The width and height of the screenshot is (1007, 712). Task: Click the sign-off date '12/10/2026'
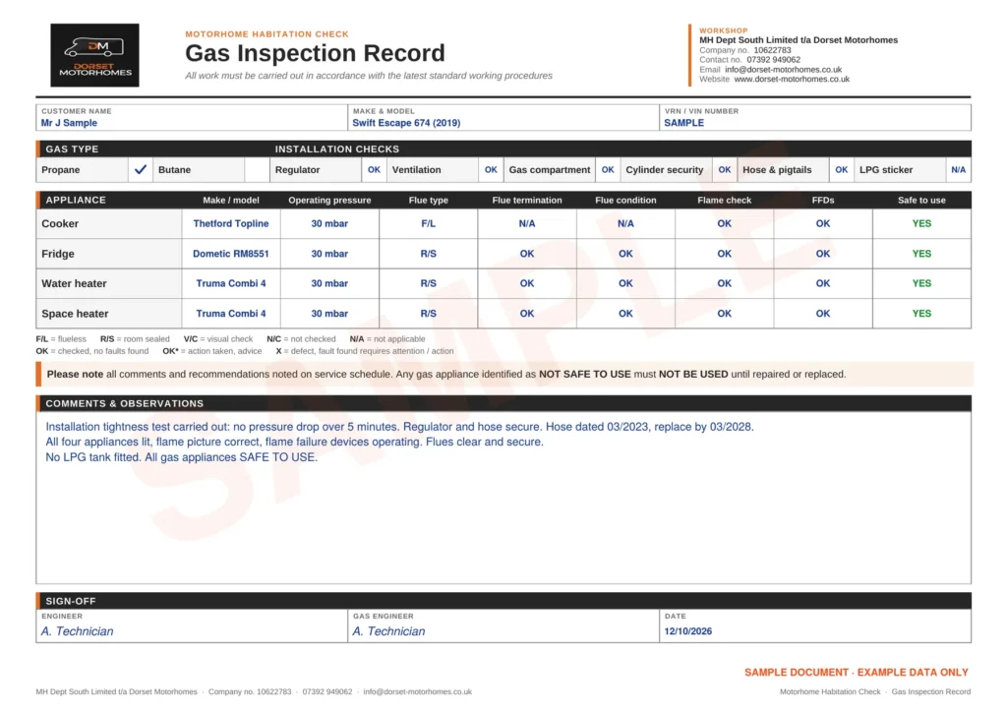point(687,631)
